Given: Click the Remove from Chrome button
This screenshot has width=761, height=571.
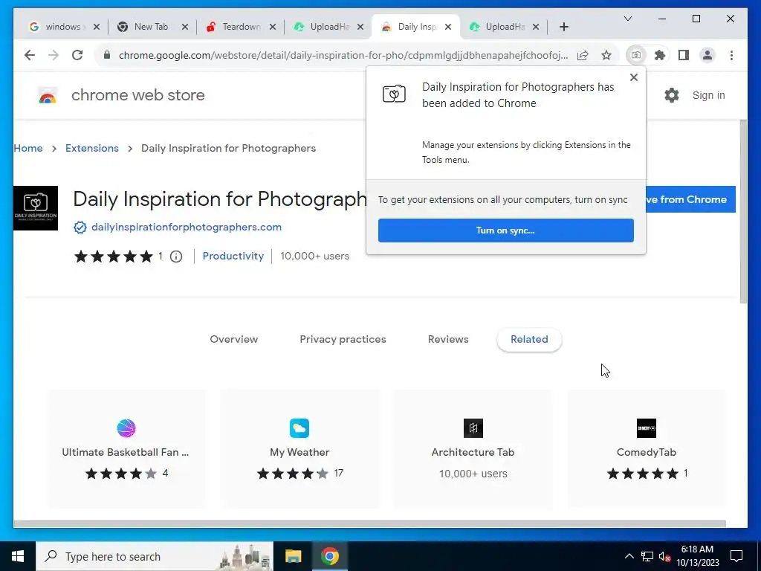Looking at the screenshot, I should point(690,199).
